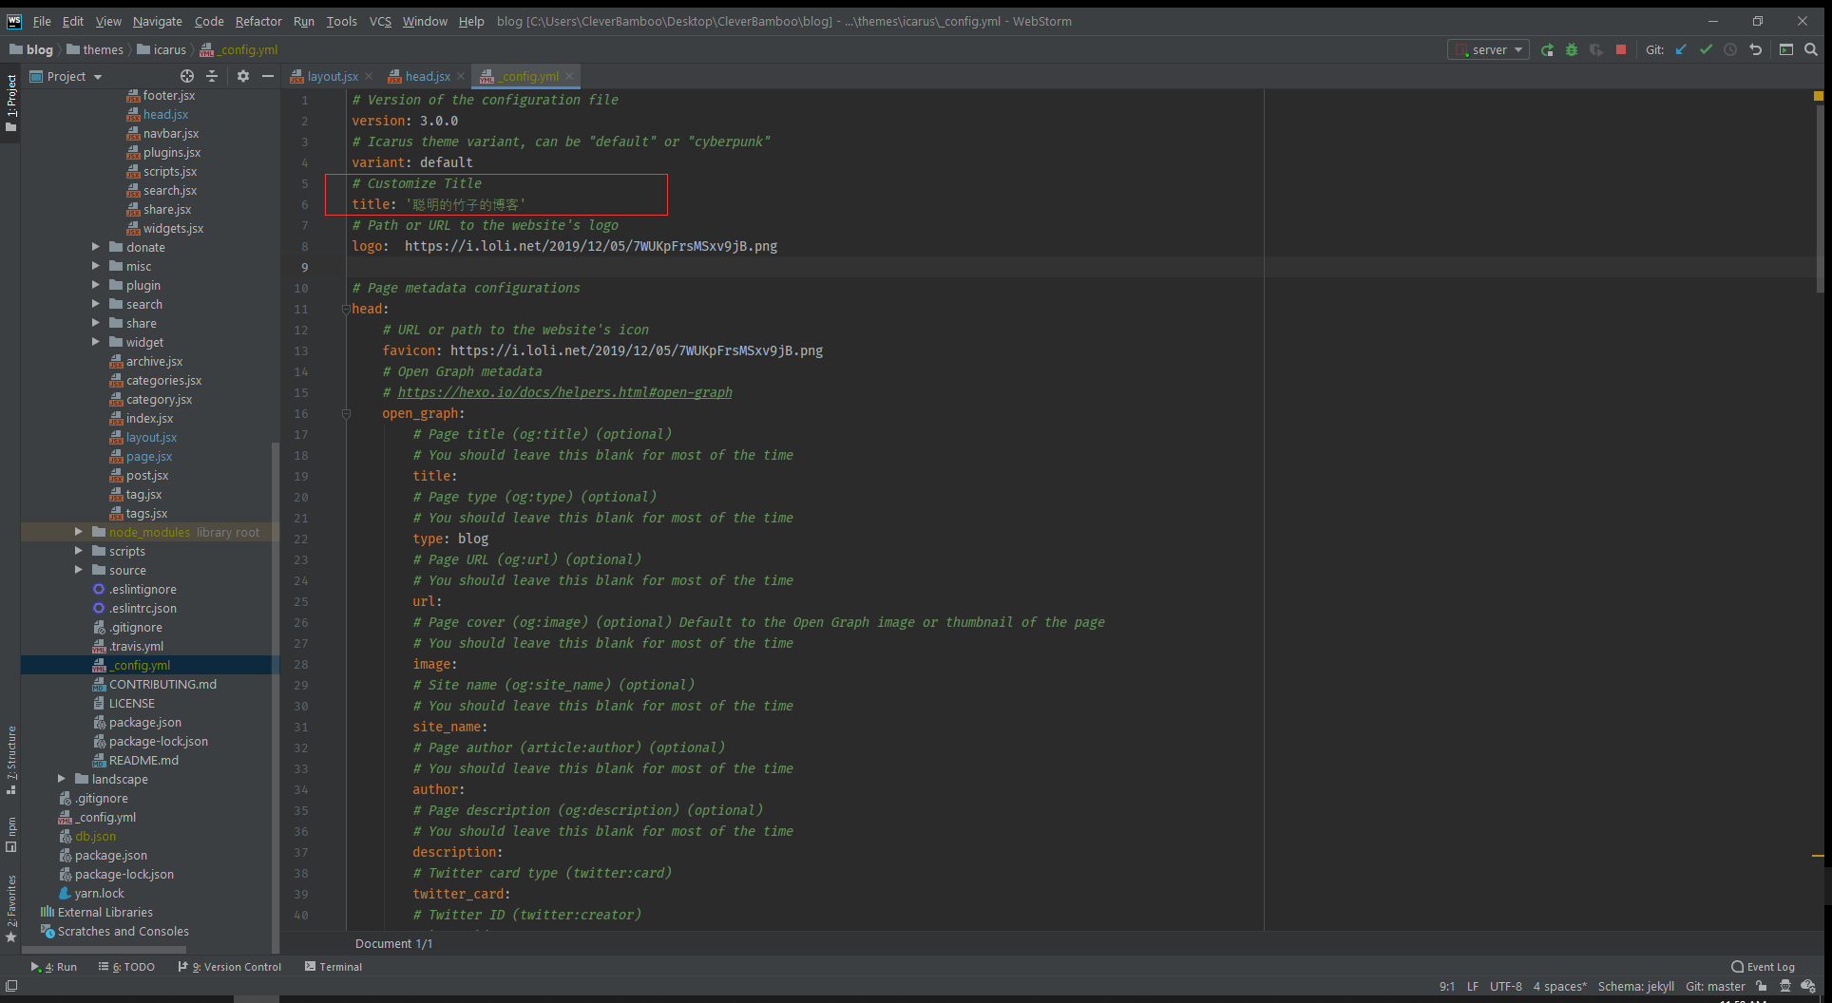The image size is (1832, 1003).
Task: Open the hexo.io open-graph documentation link
Action: click(565, 391)
